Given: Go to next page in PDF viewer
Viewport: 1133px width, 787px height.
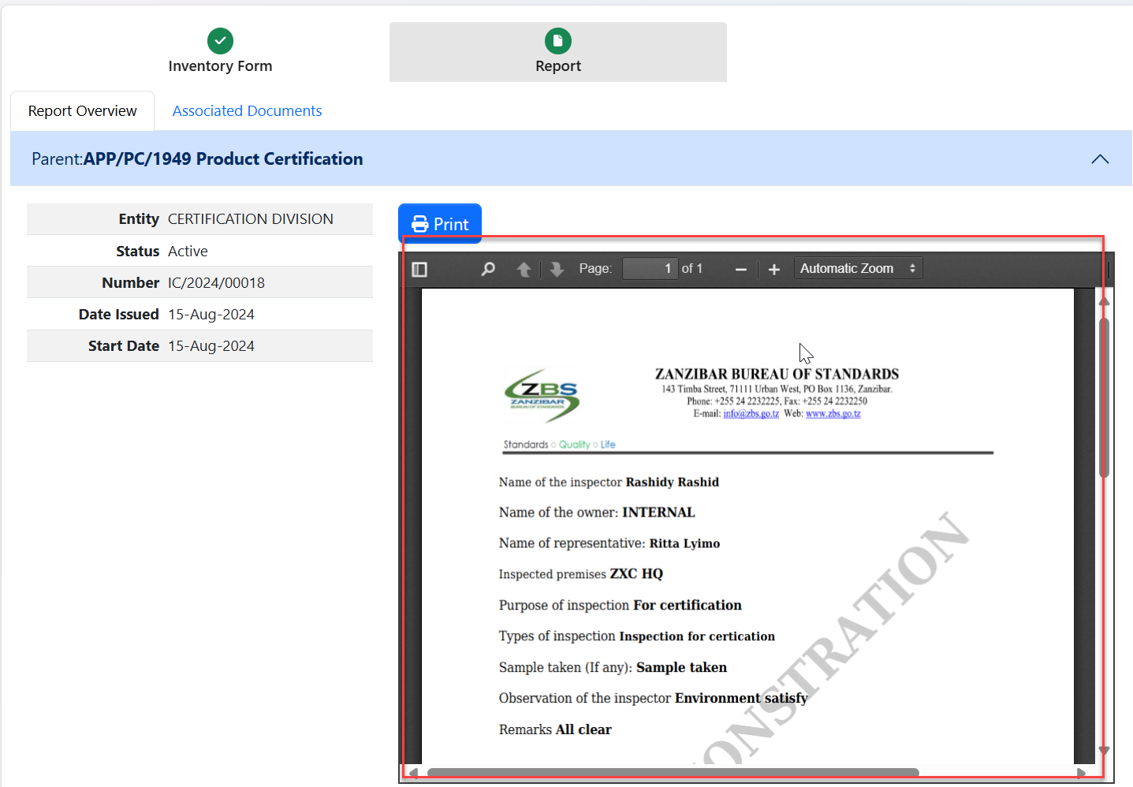Looking at the screenshot, I should (557, 270).
